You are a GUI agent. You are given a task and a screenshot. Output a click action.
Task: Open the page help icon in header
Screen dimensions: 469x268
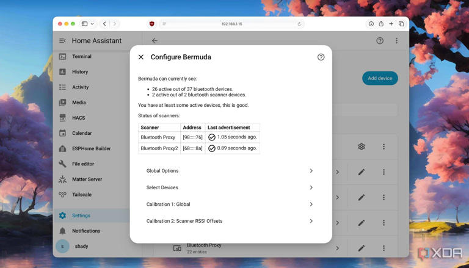(x=380, y=41)
